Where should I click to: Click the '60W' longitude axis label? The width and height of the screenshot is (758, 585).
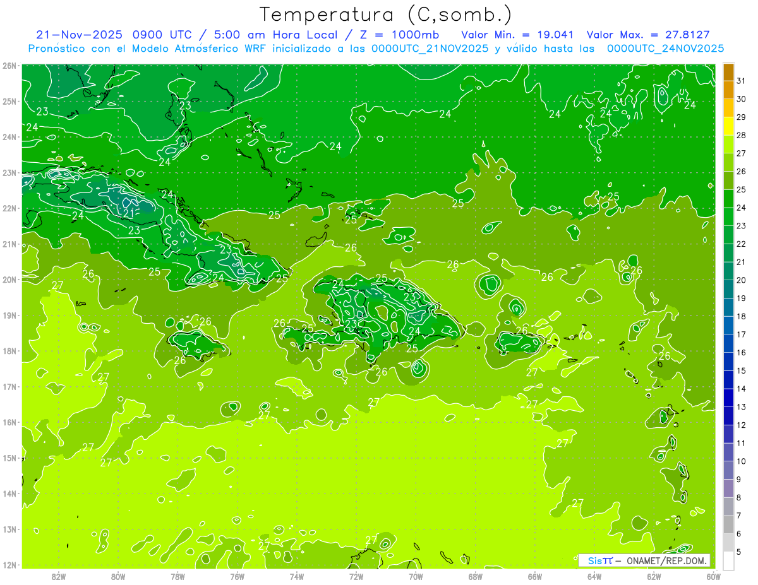(713, 576)
